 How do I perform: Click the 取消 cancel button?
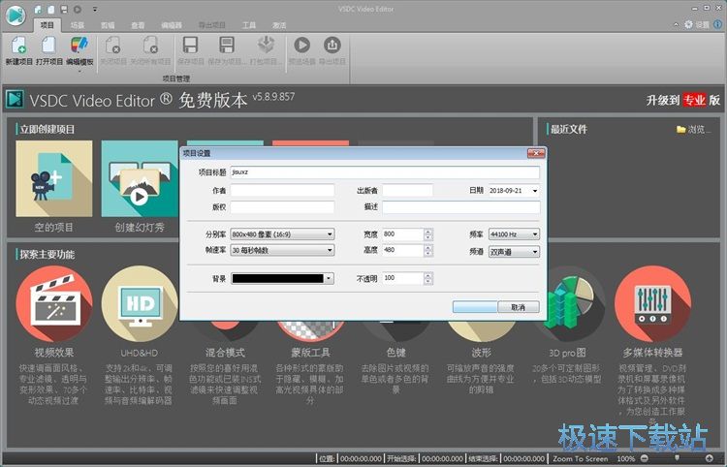click(x=518, y=307)
